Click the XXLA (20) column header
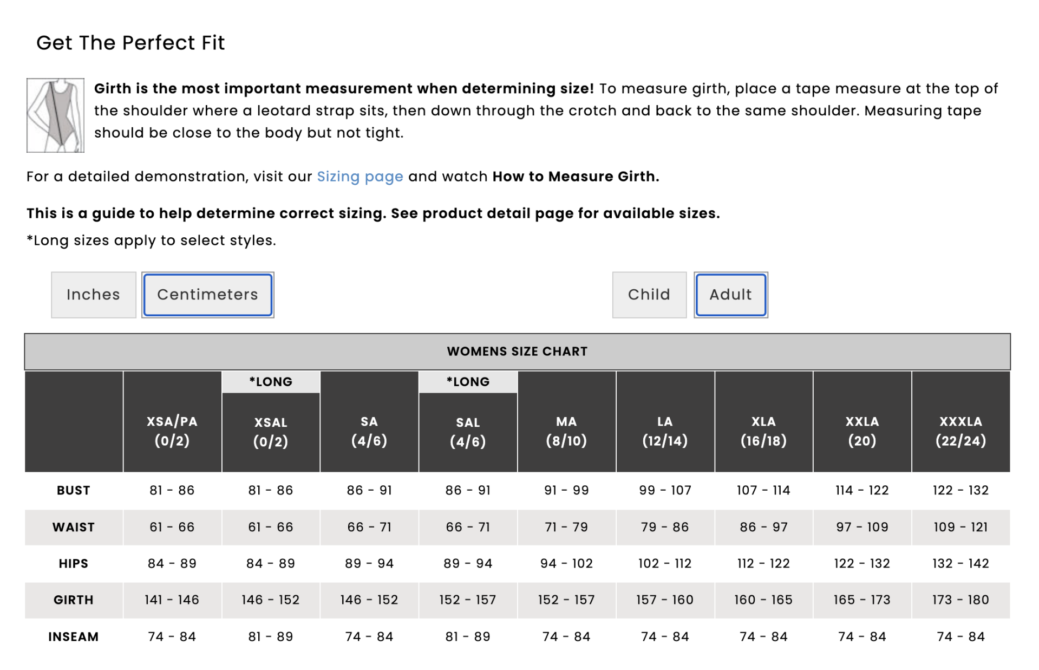This screenshot has width=1039, height=670. click(x=862, y=431)
